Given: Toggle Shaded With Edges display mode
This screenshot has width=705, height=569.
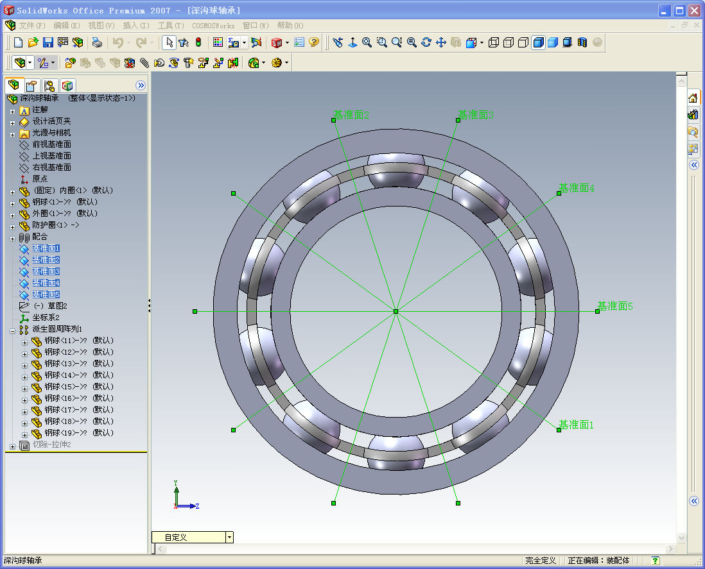Looking at the screenshot, I should [538, 42].
